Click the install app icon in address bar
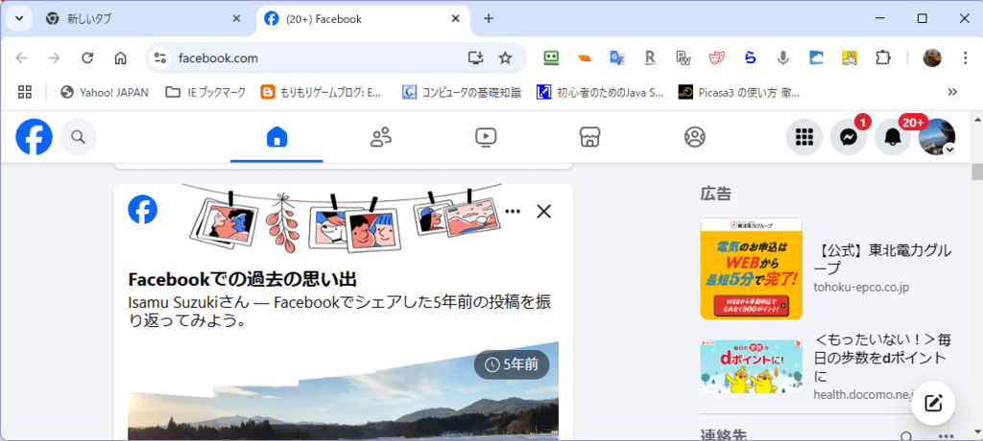The height and width of the screenshot is (441, 983). point(476,58)
